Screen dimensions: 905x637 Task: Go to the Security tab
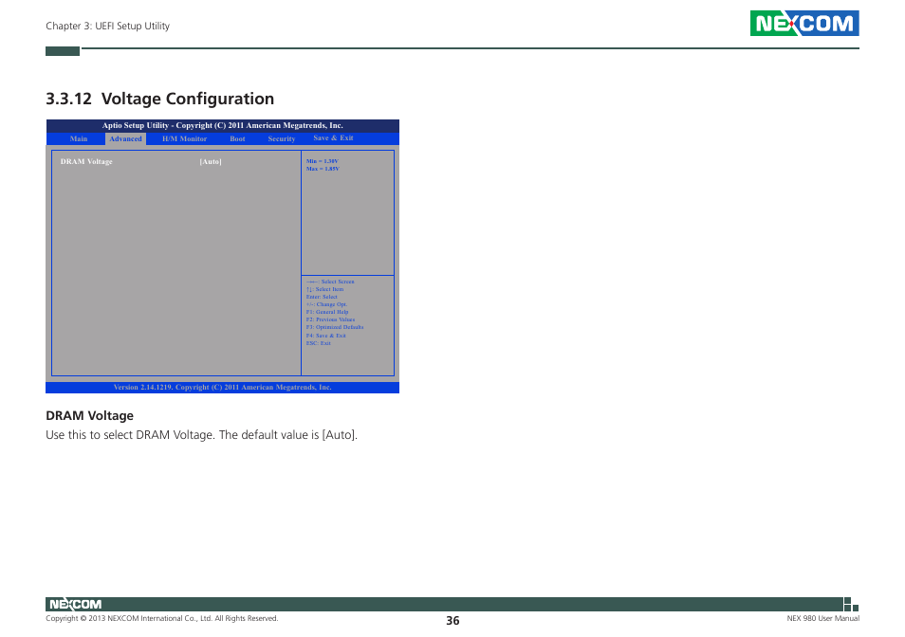click(x=282, y=139)
